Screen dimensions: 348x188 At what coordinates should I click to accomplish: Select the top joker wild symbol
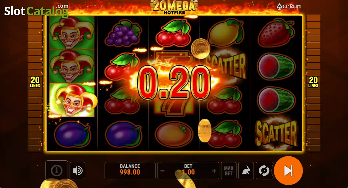pyautogui.click(x=72, y=33)
